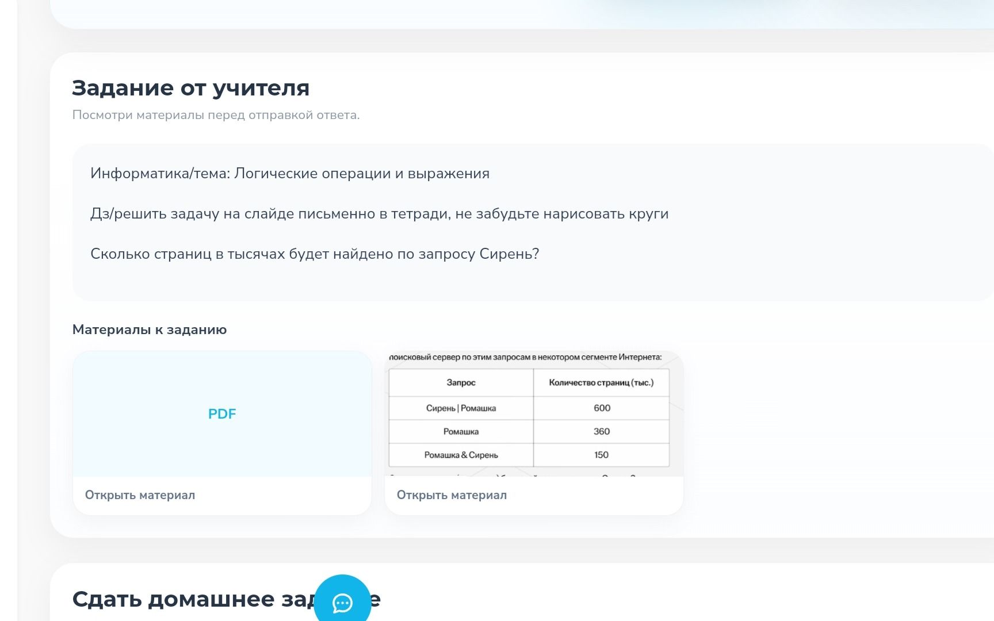Click the 'Ромашка & Сирень' table cell
This screenshot has width=994, height=621.
pyautogui.click(x=461, y=455)
